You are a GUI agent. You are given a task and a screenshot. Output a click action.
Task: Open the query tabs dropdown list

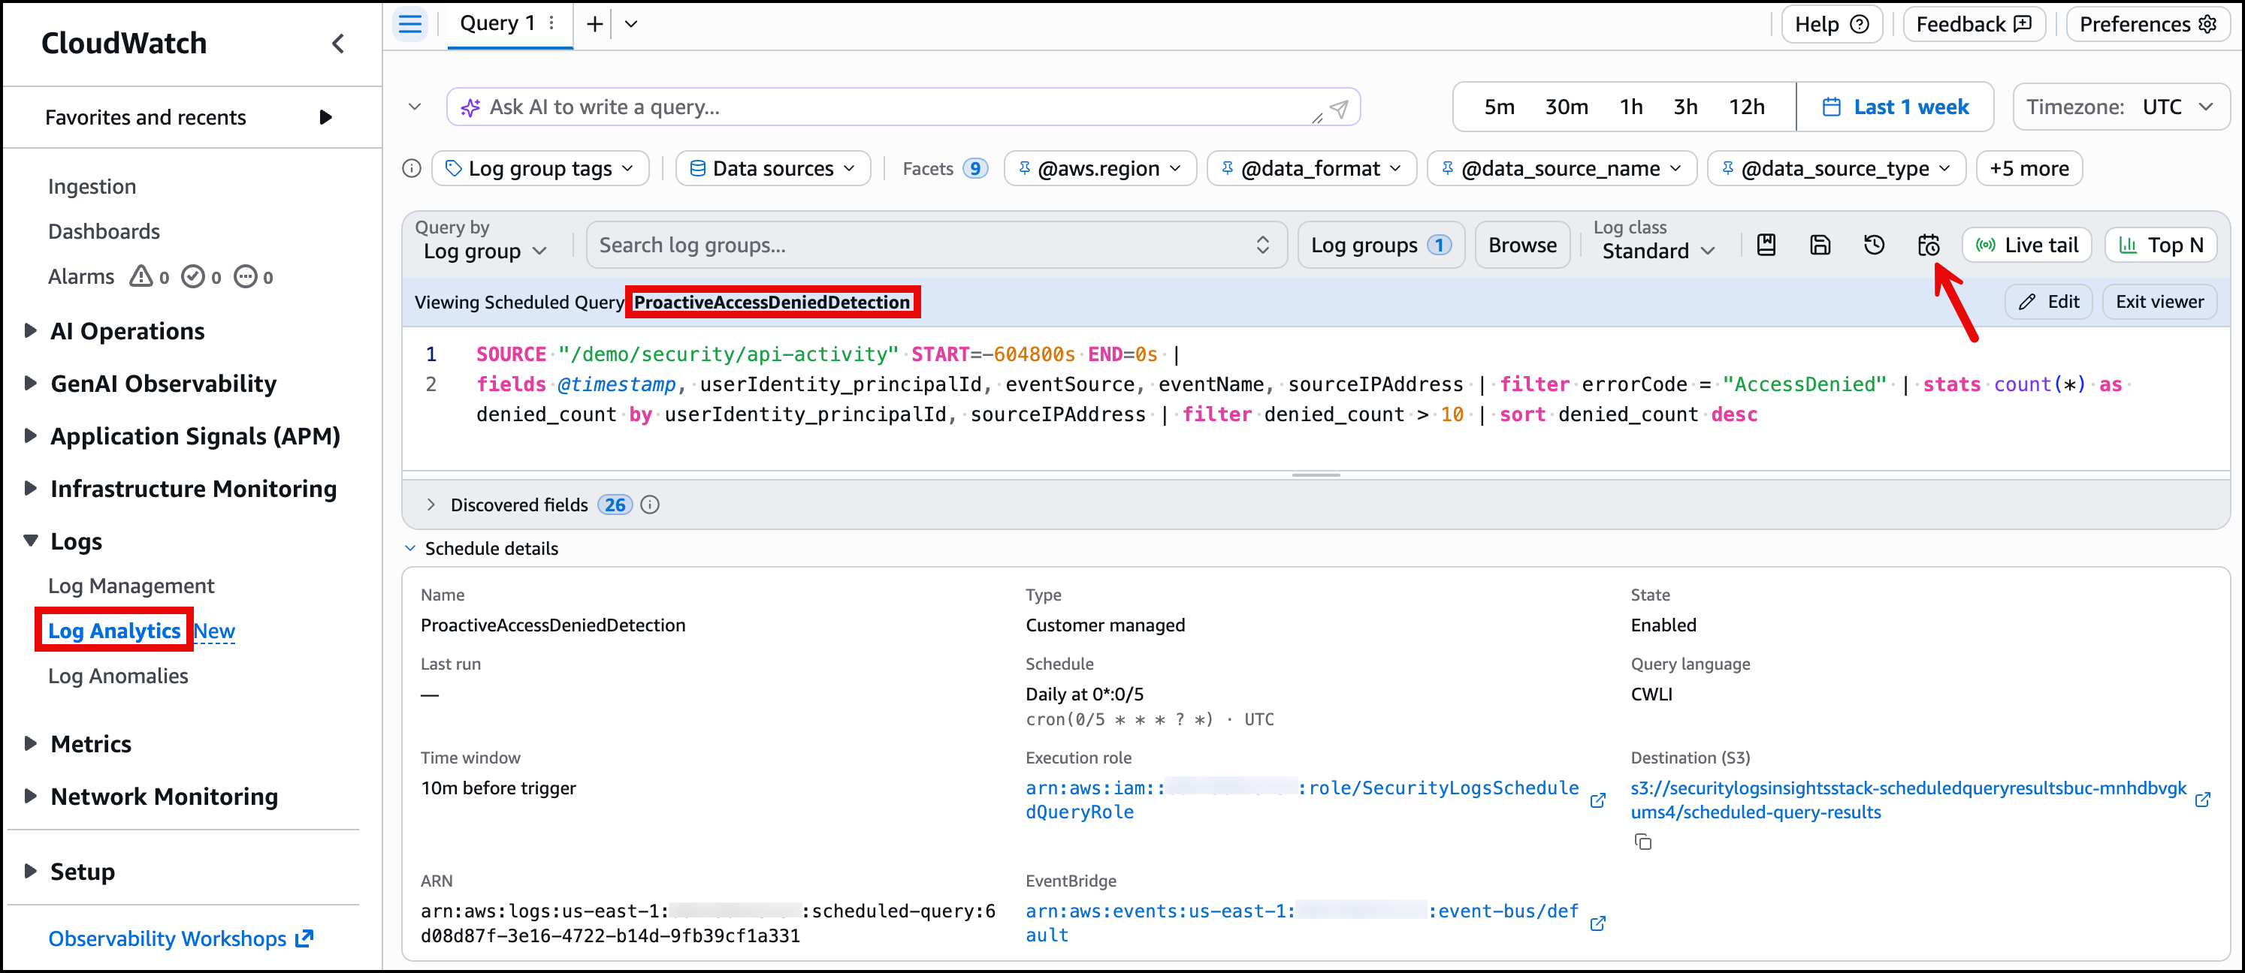click(631, 24)
